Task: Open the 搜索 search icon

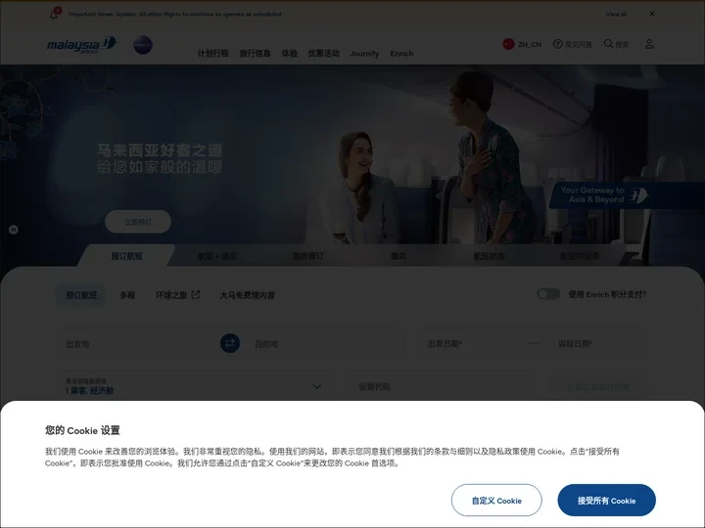Action: pos(617,44)
